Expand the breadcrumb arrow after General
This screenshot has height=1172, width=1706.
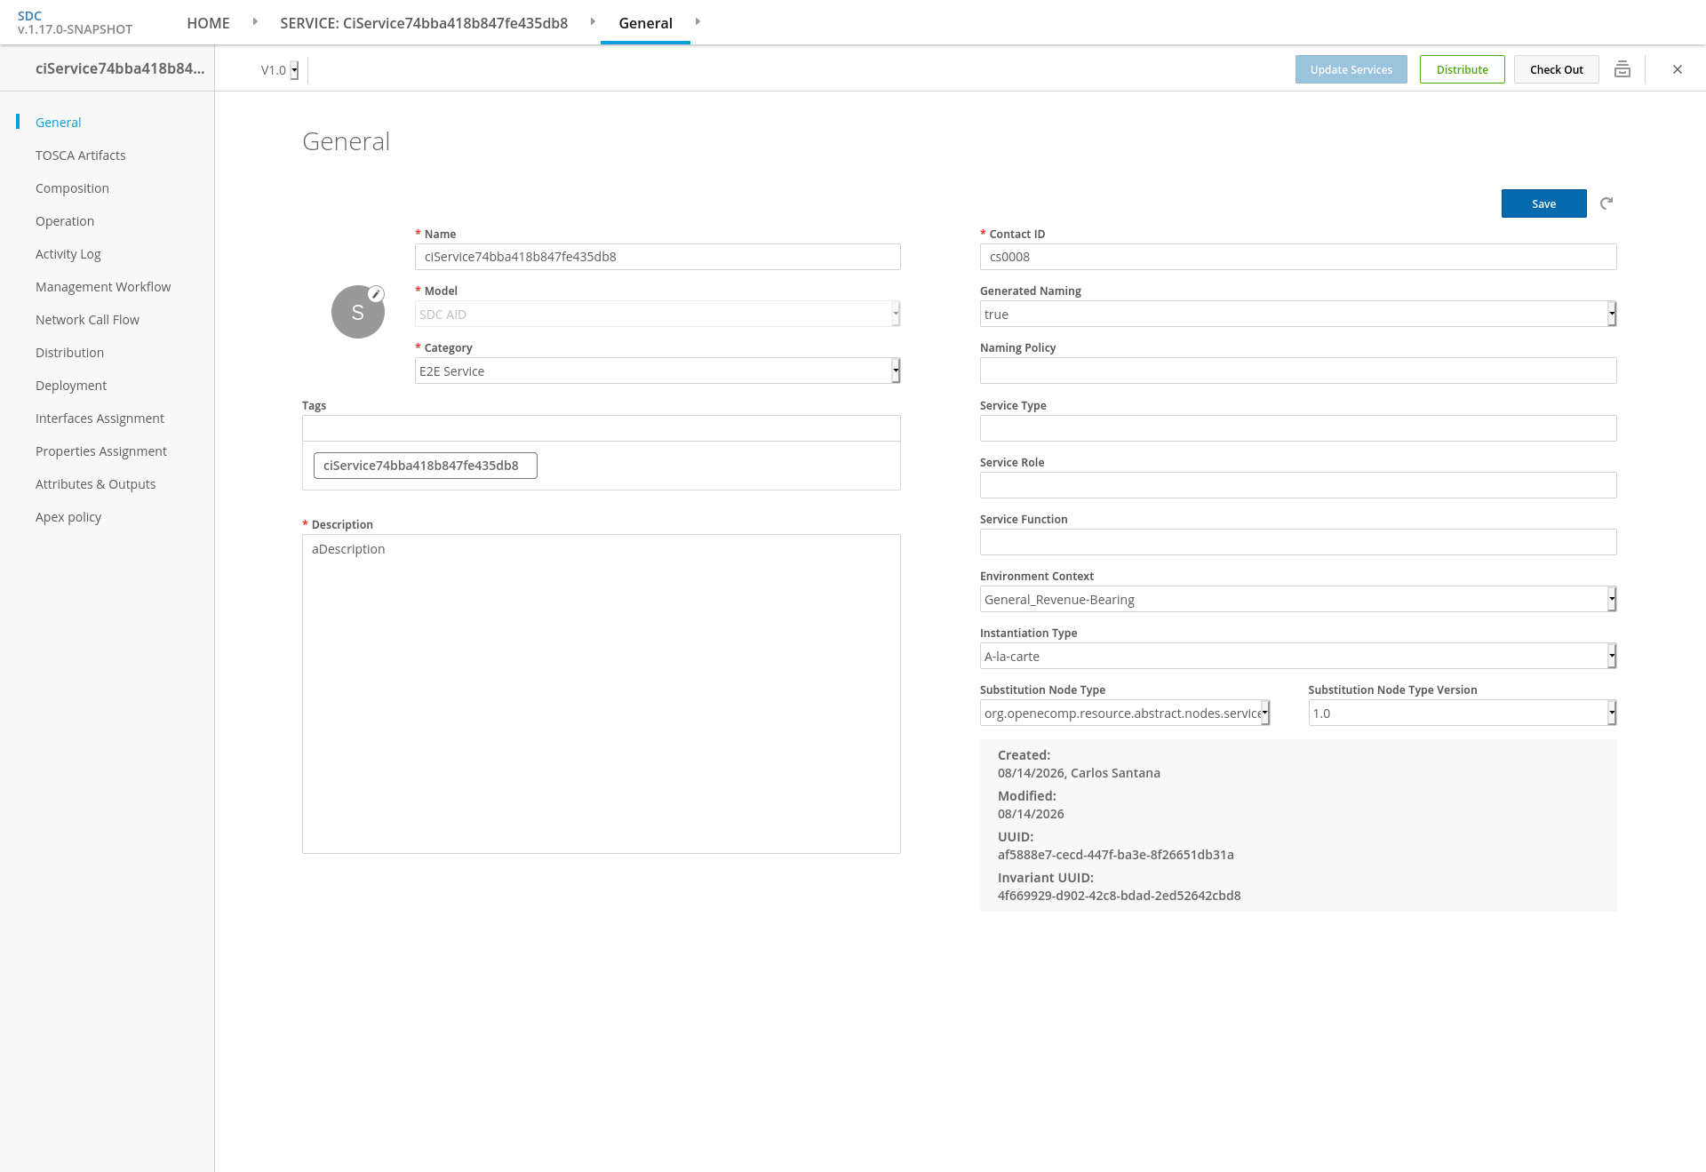pos(698,21)
